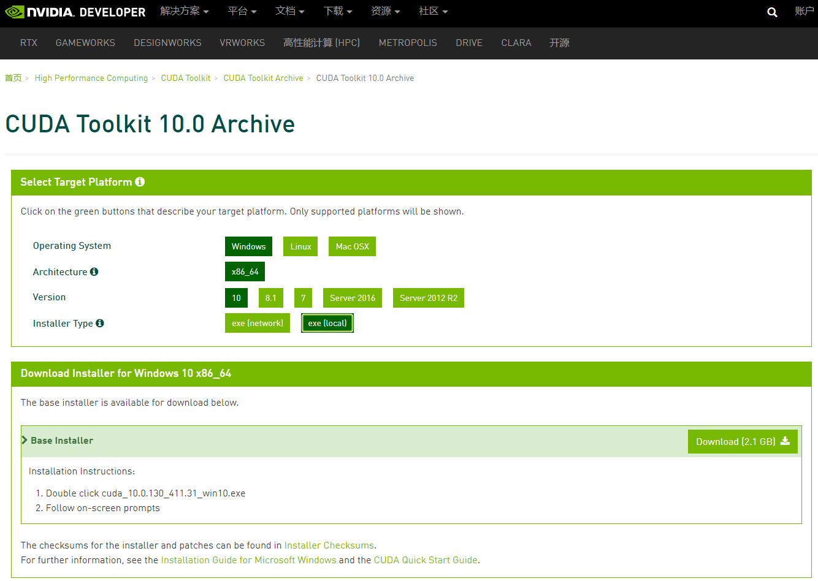
Task: Open the CLARA nav item
Action: [516, 43]
